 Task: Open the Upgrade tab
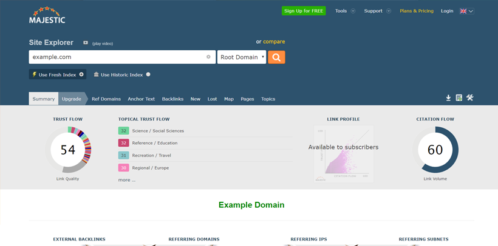72,99
